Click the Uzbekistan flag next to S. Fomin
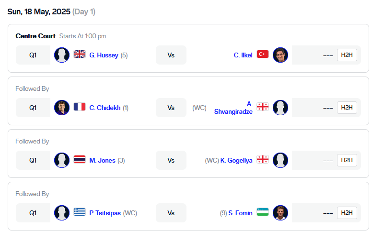This screenshot has height=231, width=372. pyautogui.click(x=263, y=212)
